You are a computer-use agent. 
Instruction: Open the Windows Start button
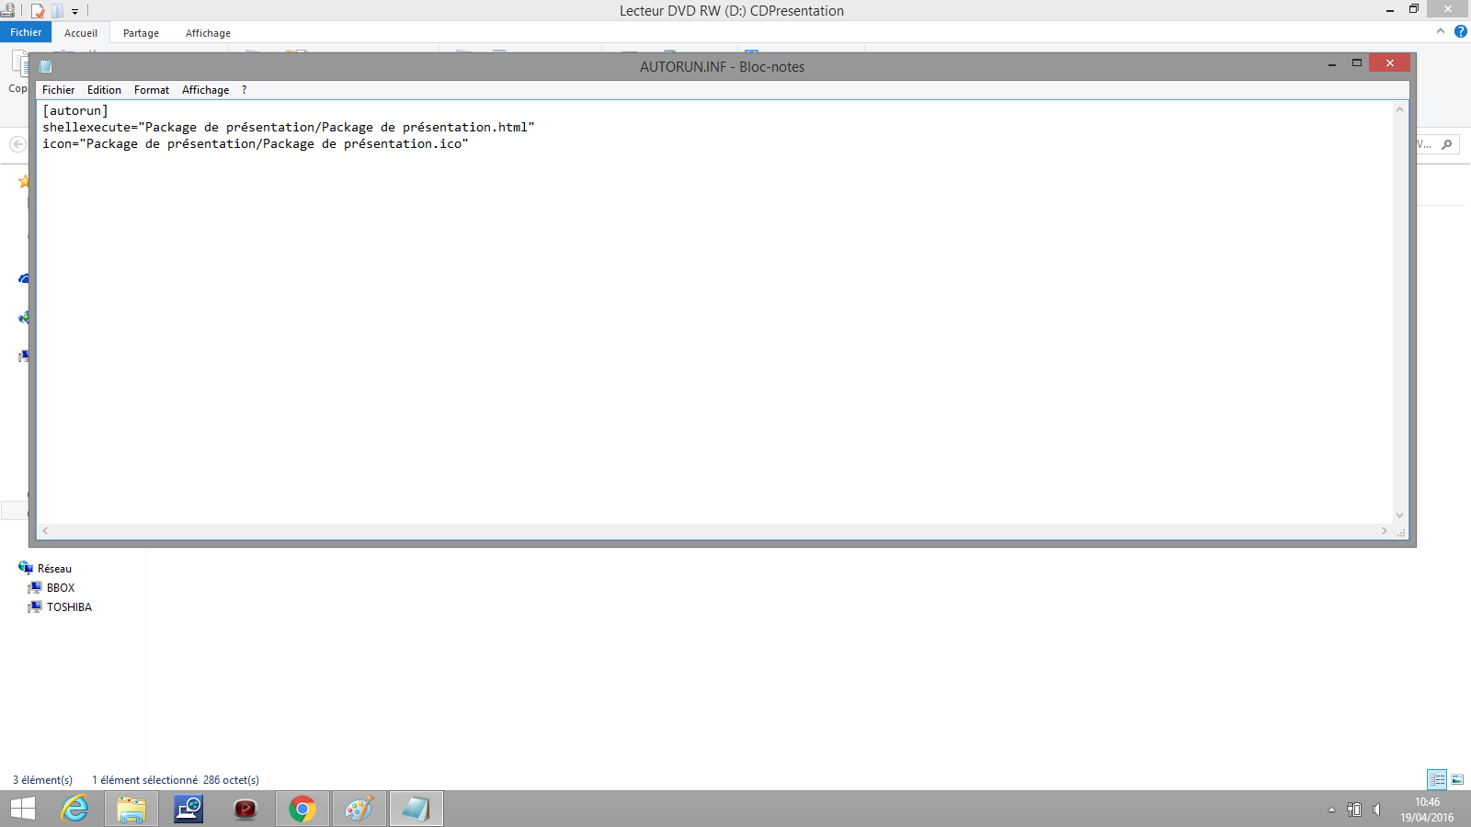23,809
